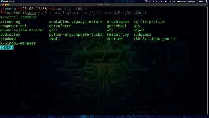209x118 pixels.
Task: Click the (MORE) pager prompt
Action: tap(7, 48)
